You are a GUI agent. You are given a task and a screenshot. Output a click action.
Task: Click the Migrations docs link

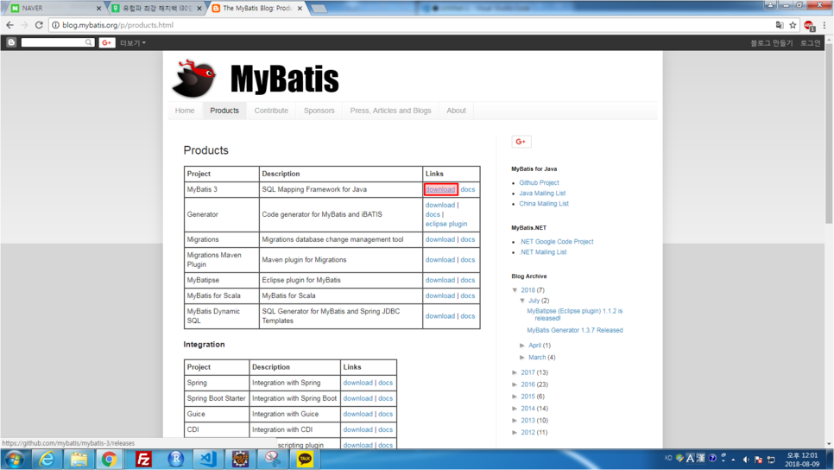[468, 239]
